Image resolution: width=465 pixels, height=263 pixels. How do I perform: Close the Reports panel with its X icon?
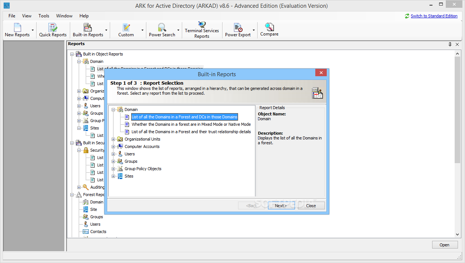coord(457,44)
